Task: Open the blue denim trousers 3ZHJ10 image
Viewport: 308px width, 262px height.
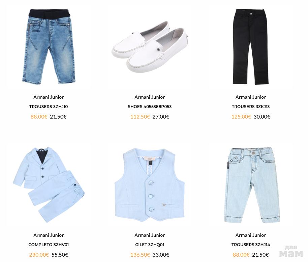Action: point(49,47)
